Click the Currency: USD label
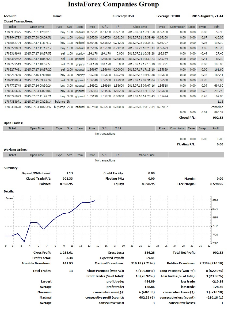This screenshot has height=309, width=228. tap(123, 16)
